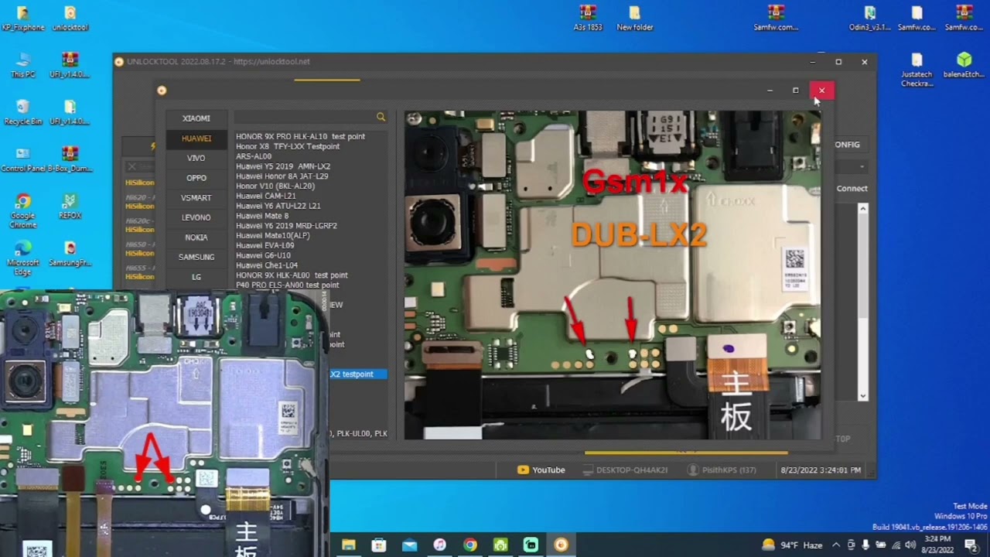Open Google Chrome desktop shortcut
The height and width of the screenshot is (557, 990).
coord(23,210)
